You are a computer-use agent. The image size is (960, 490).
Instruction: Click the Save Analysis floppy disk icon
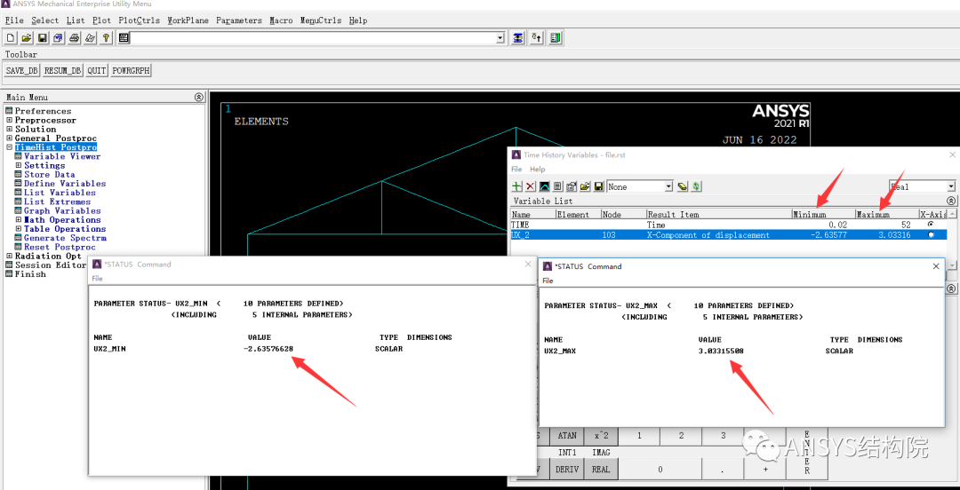(x=43, y=38)
